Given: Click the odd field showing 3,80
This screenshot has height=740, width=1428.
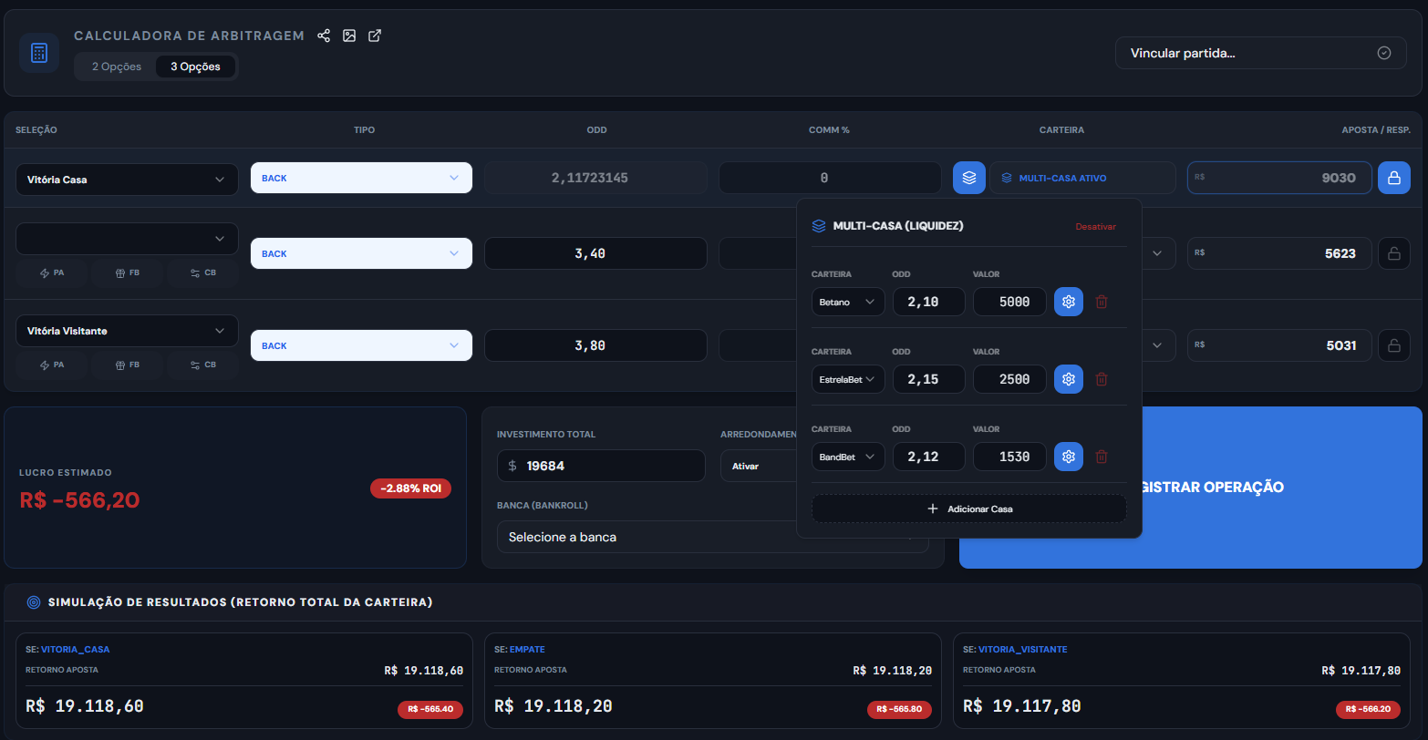Looking at the screenshot, I should click(595, 345).
